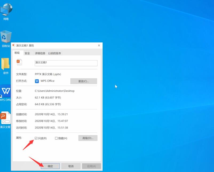The width and height of the screenshot is (214, 172).
Task: Open 高级(D)... advanced attributes
Action: [x=88, y=138]
